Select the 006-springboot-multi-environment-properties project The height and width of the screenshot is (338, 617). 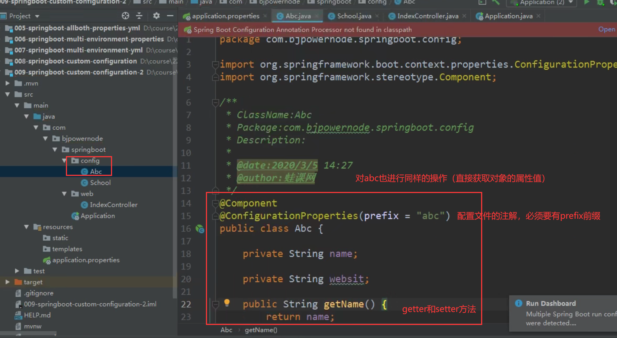click(x=89, y=39)
